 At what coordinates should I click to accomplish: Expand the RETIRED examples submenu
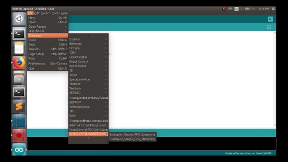[x=88, y=93]
